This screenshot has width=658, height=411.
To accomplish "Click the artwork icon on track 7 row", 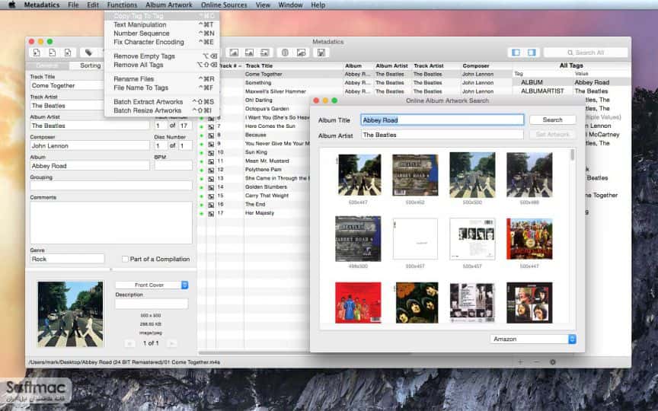I will (x=211, y=126).
